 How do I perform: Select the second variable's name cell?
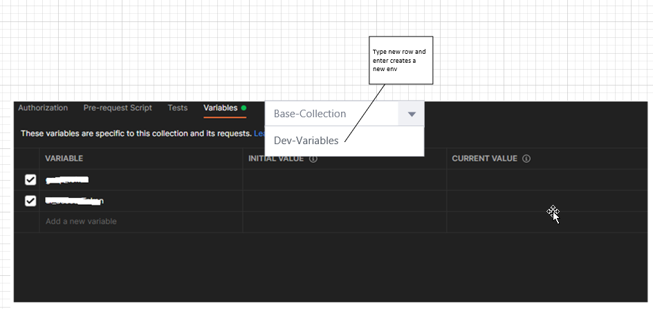coord(141,201)
